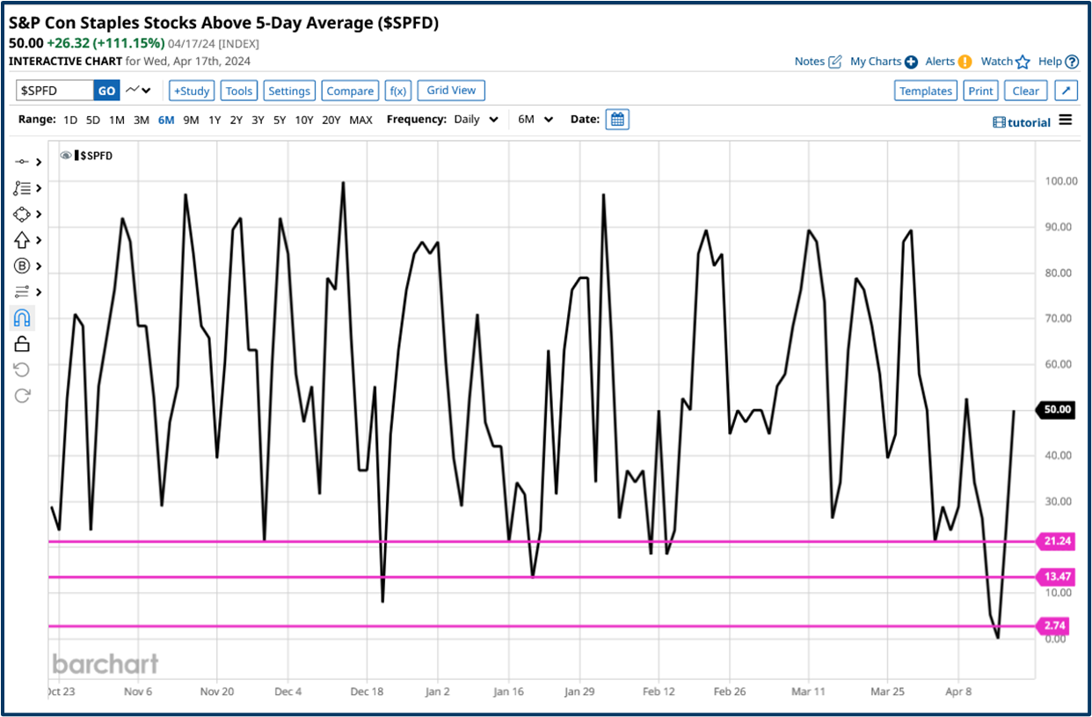Click the pink 21.24 price level marker
Image resolution: width=1092 pixels, height=717 pixels.
1056,540
